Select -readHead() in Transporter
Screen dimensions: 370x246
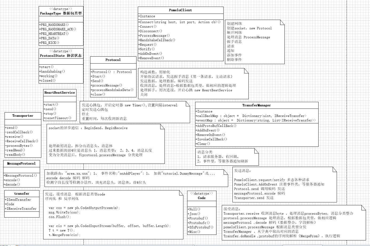pyautogui.click(x=15, y=150)
